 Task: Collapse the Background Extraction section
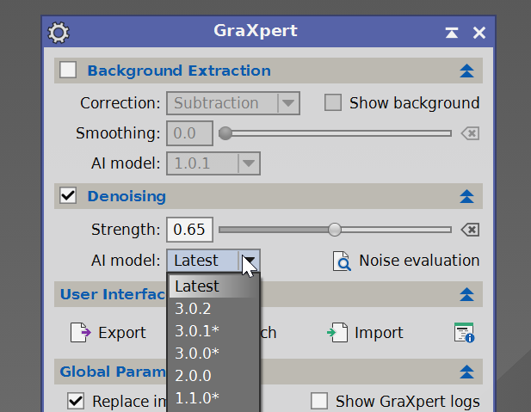click(x=466, y=71)
